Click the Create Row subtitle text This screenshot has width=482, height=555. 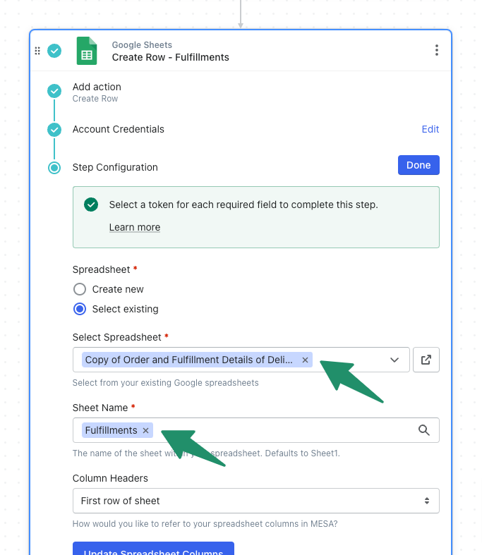(95, 99)
